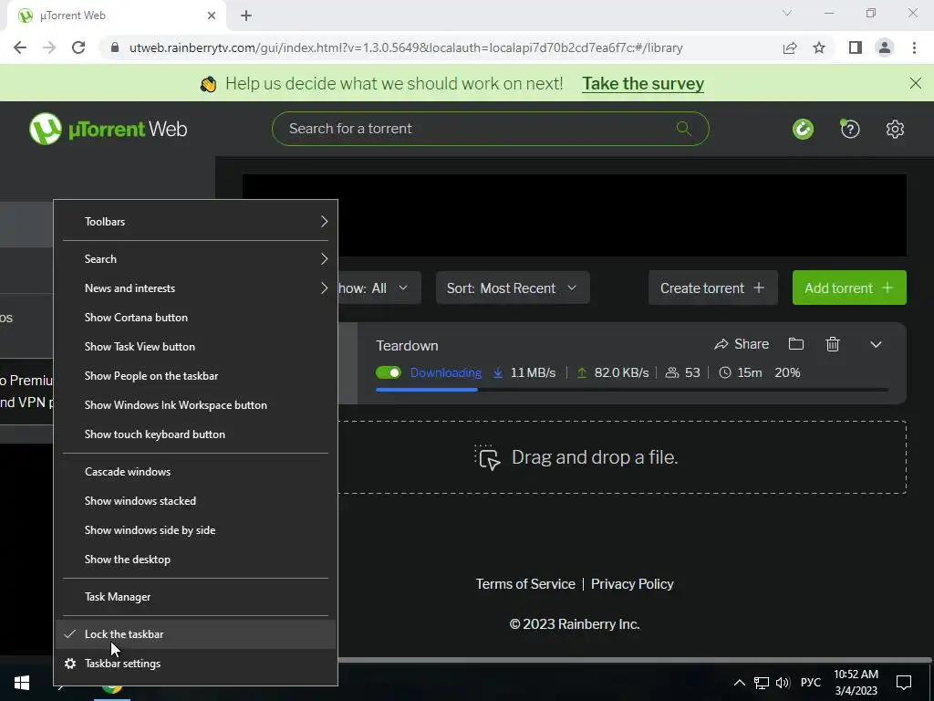Expand Teardown torrent details chevron
This screenshot has height=701, width=934.
click(876, 344)
